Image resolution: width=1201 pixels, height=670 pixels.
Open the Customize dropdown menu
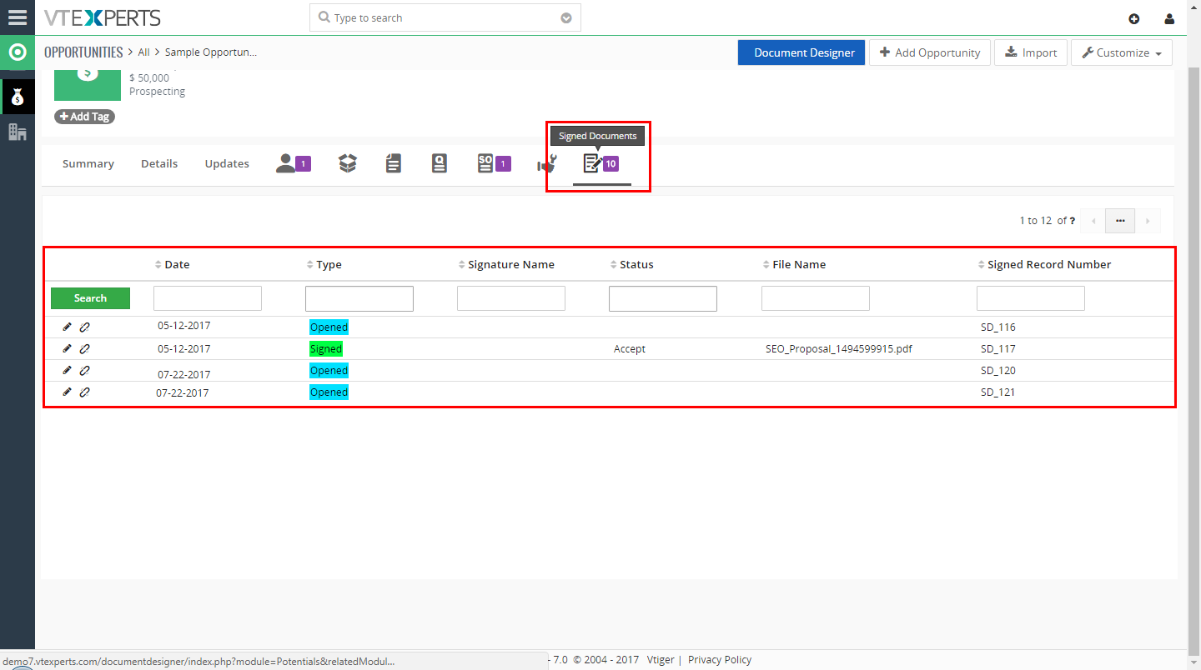(1121, 52)
